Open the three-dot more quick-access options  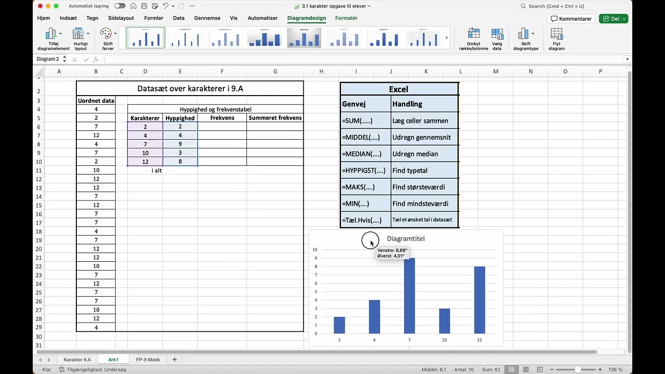pos(192,6)
